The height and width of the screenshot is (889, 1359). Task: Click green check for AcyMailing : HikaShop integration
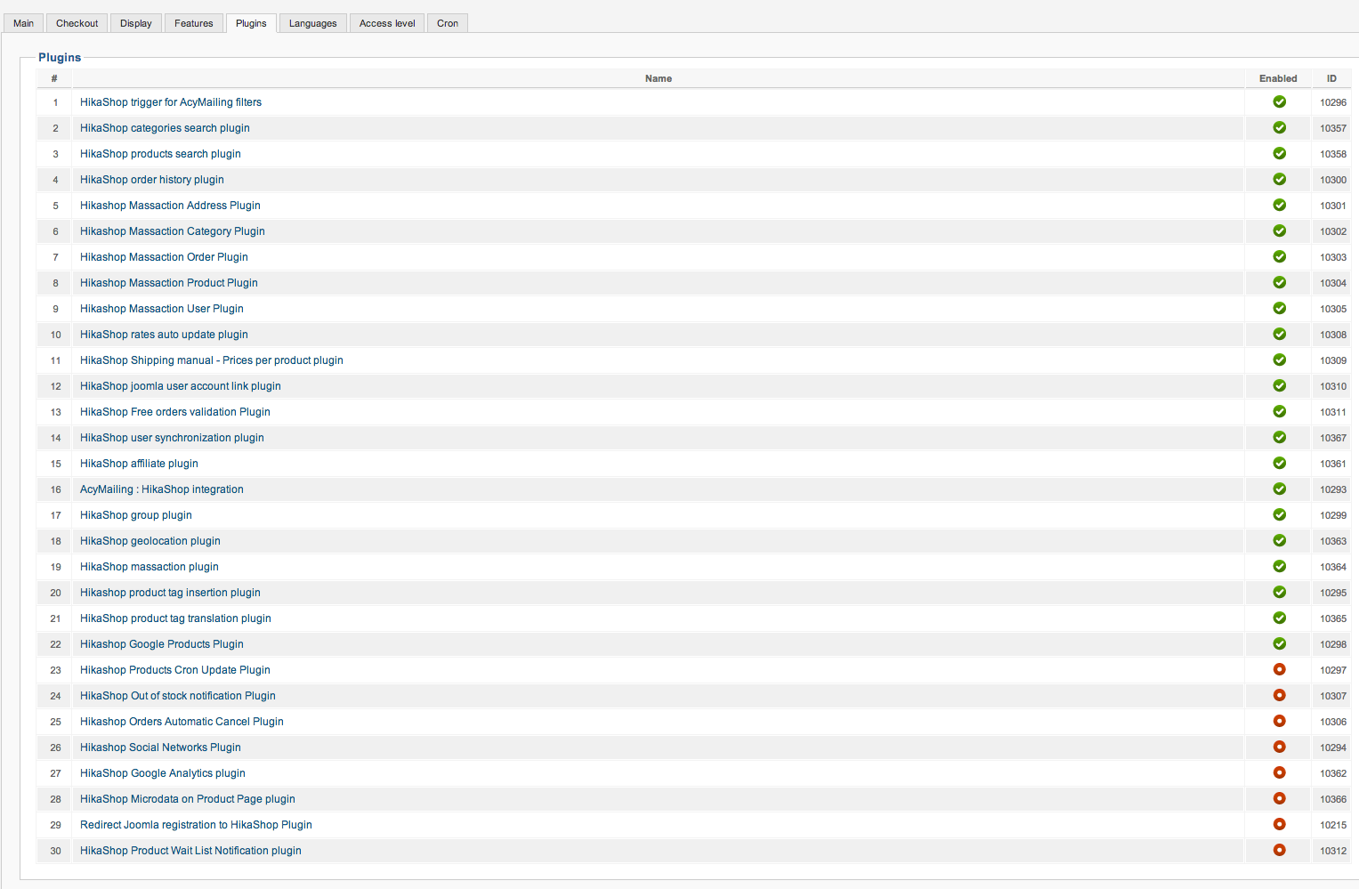[x=1280, y=489]
